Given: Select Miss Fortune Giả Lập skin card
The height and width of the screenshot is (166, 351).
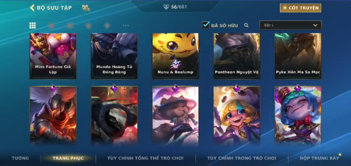Looking at the screenshot, I should coord(53,56).
